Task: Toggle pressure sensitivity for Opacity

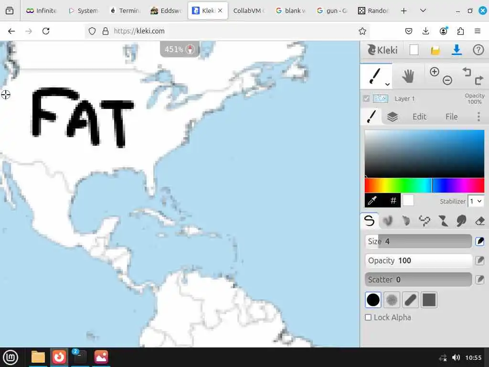Action: (479, 260)
